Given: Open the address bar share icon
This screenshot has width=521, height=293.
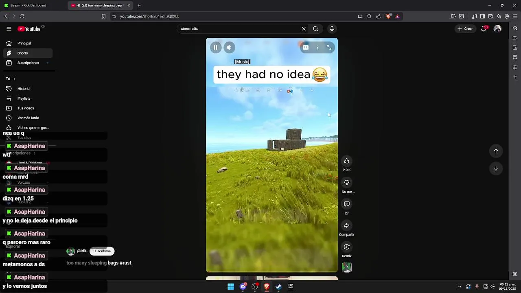Looking at the screenshot, I should coord(379,16).
